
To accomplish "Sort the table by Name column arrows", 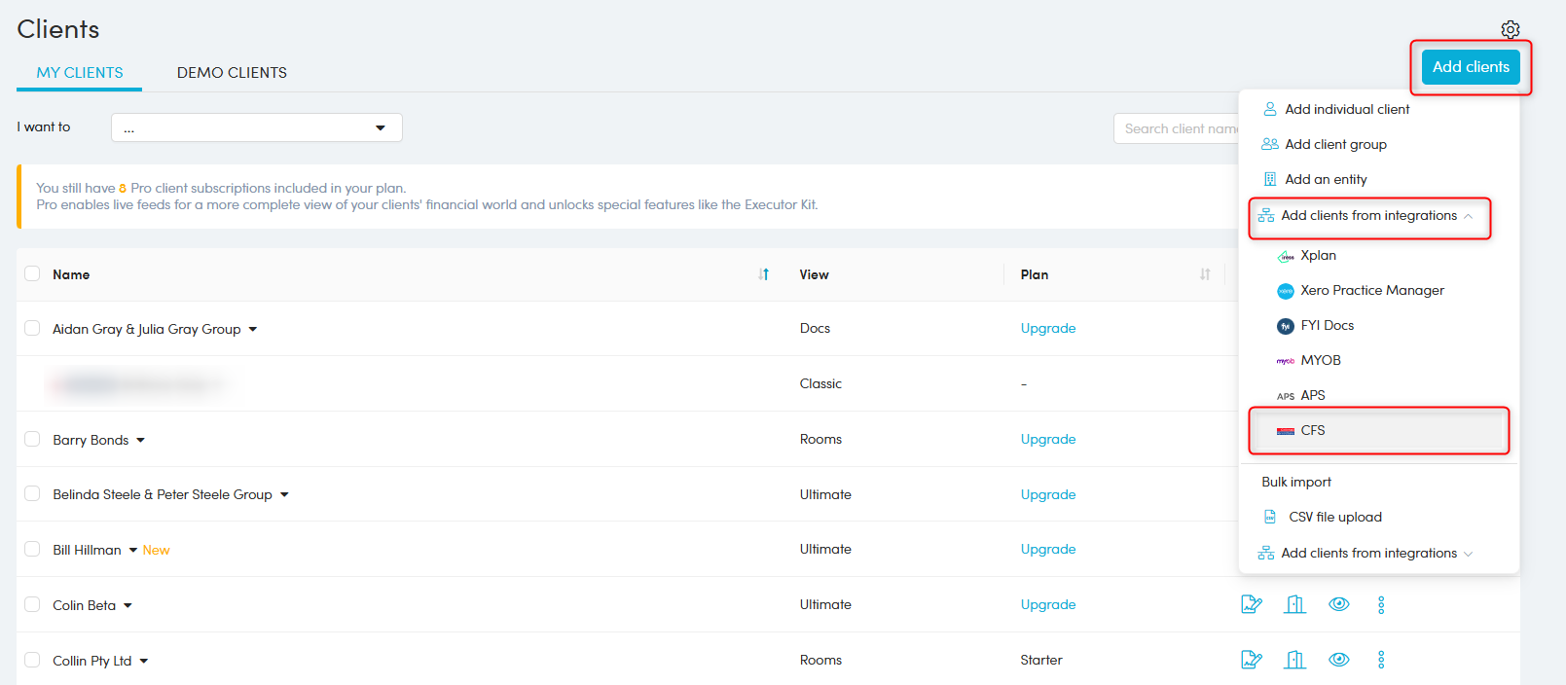I will click(764, 274).
